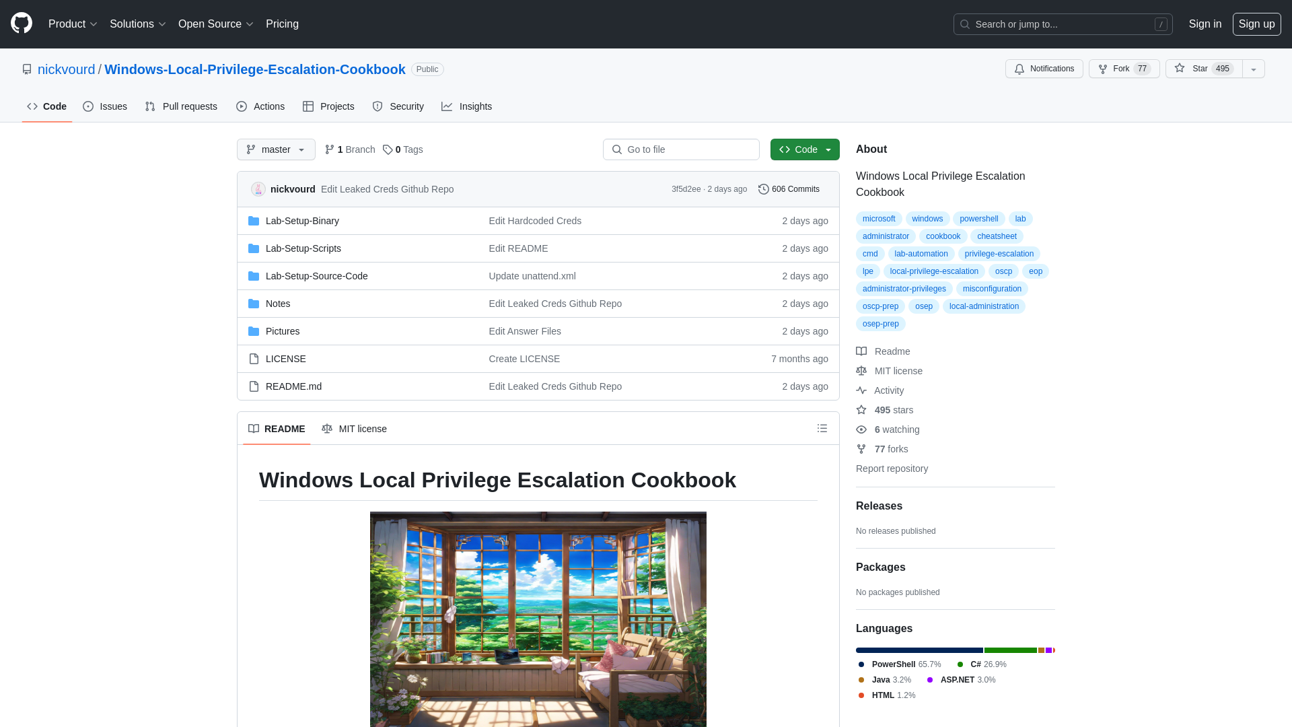Click the PowerShell segment of language bar
1292x727 pixels.
point(919,650)
